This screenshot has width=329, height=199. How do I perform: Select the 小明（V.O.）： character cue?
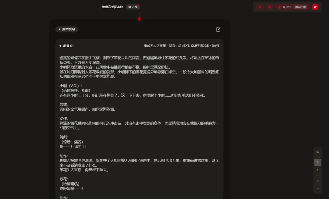click(x=71, y=86)
